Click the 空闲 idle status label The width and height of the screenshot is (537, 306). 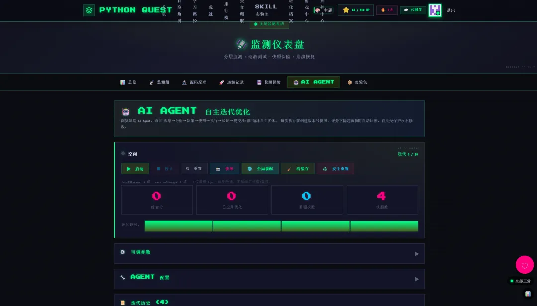click(x=133, y=154)
